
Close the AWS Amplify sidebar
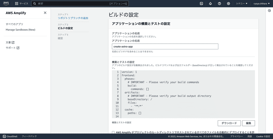pos(45,13)
